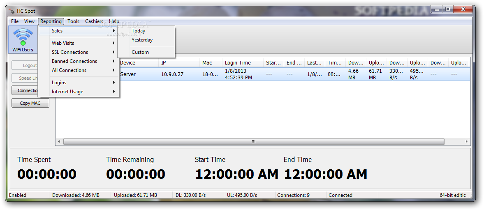Screen dimensions: 484x210
Task: Click UL: 495.00 B/s status entry
Action: tap(242, 195)
